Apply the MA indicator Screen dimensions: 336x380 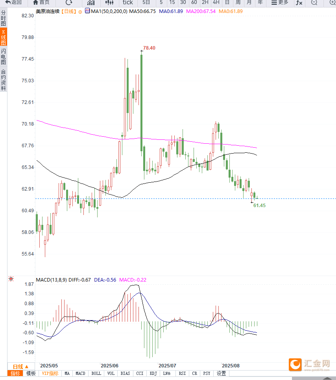(67, 373)
